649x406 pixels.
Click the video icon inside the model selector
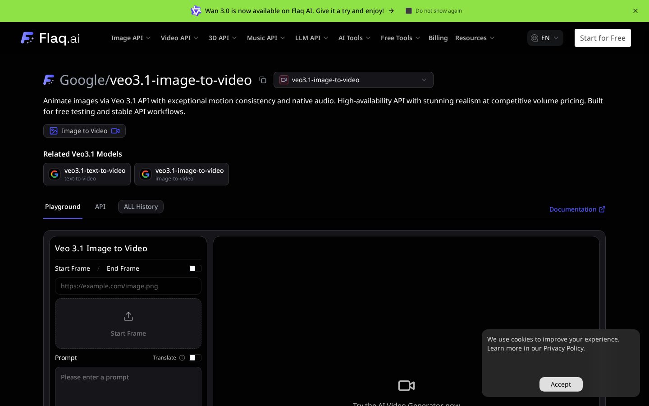[284, 80]
